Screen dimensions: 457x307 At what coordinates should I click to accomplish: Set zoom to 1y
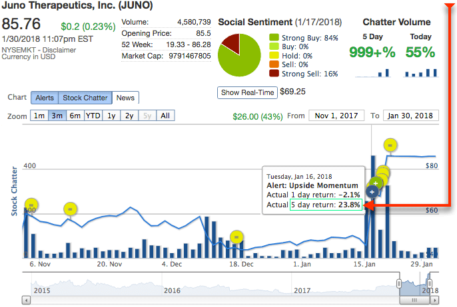click(111, 116)
